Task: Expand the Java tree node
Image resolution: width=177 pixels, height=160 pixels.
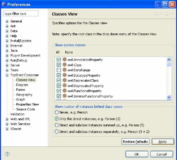Action: [7, 51]
